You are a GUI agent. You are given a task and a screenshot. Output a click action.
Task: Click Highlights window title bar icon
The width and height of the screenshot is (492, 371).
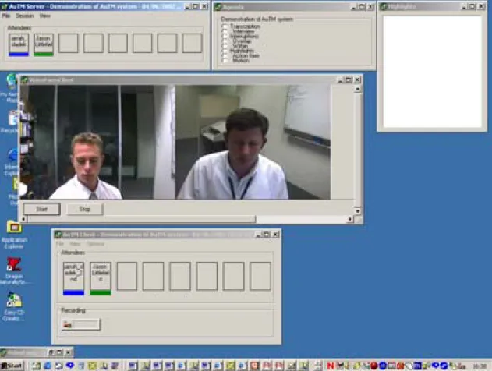coord(383,6)
